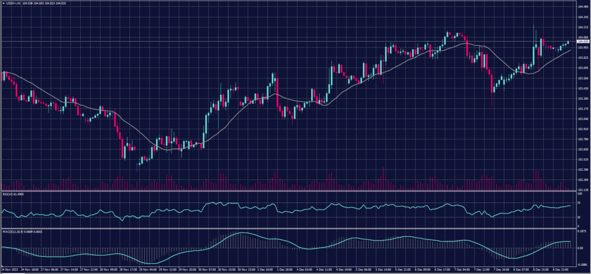Click the RSI scale's 70 level label
The width and height of the screenshot is (591, 274).
coord(578,202)
